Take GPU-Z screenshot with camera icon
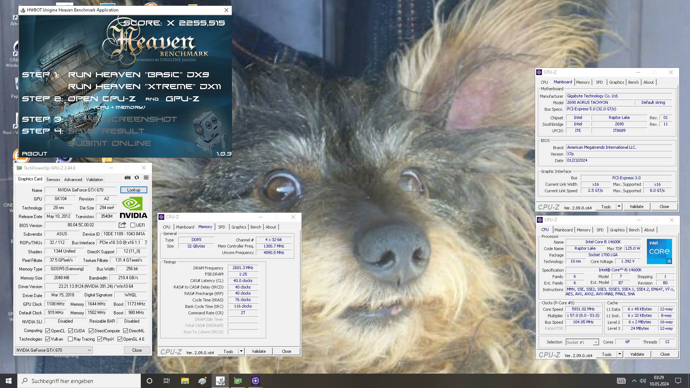690x388 pixels. (x=128, y=177)
